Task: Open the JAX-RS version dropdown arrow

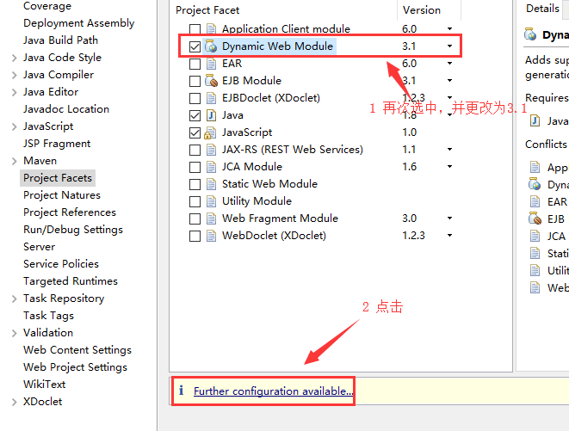Action: coord(449,149)
